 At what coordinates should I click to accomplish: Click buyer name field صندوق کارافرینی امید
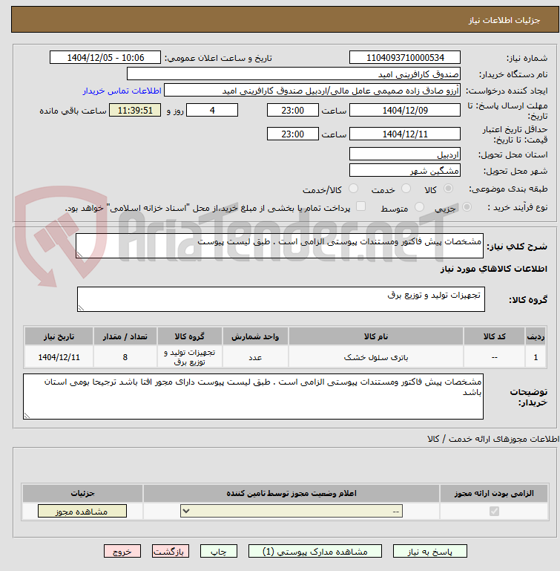pos(294,74)
